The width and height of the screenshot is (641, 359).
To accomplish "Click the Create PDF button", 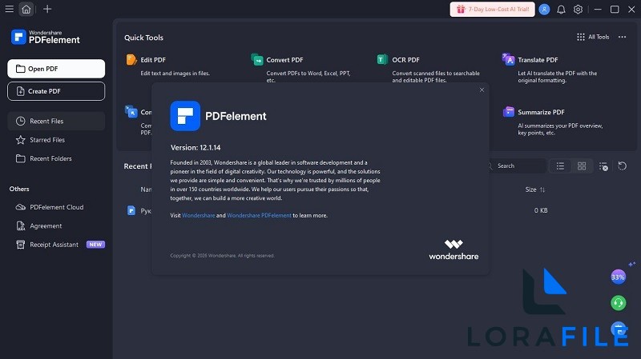I will pos(56,91).
